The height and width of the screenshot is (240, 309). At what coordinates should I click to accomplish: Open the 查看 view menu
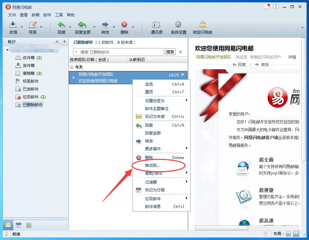pos(24,15)
